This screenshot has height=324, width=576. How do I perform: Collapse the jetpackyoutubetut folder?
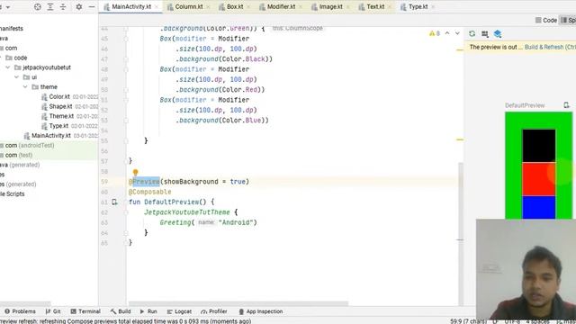[x=8, y=67]
